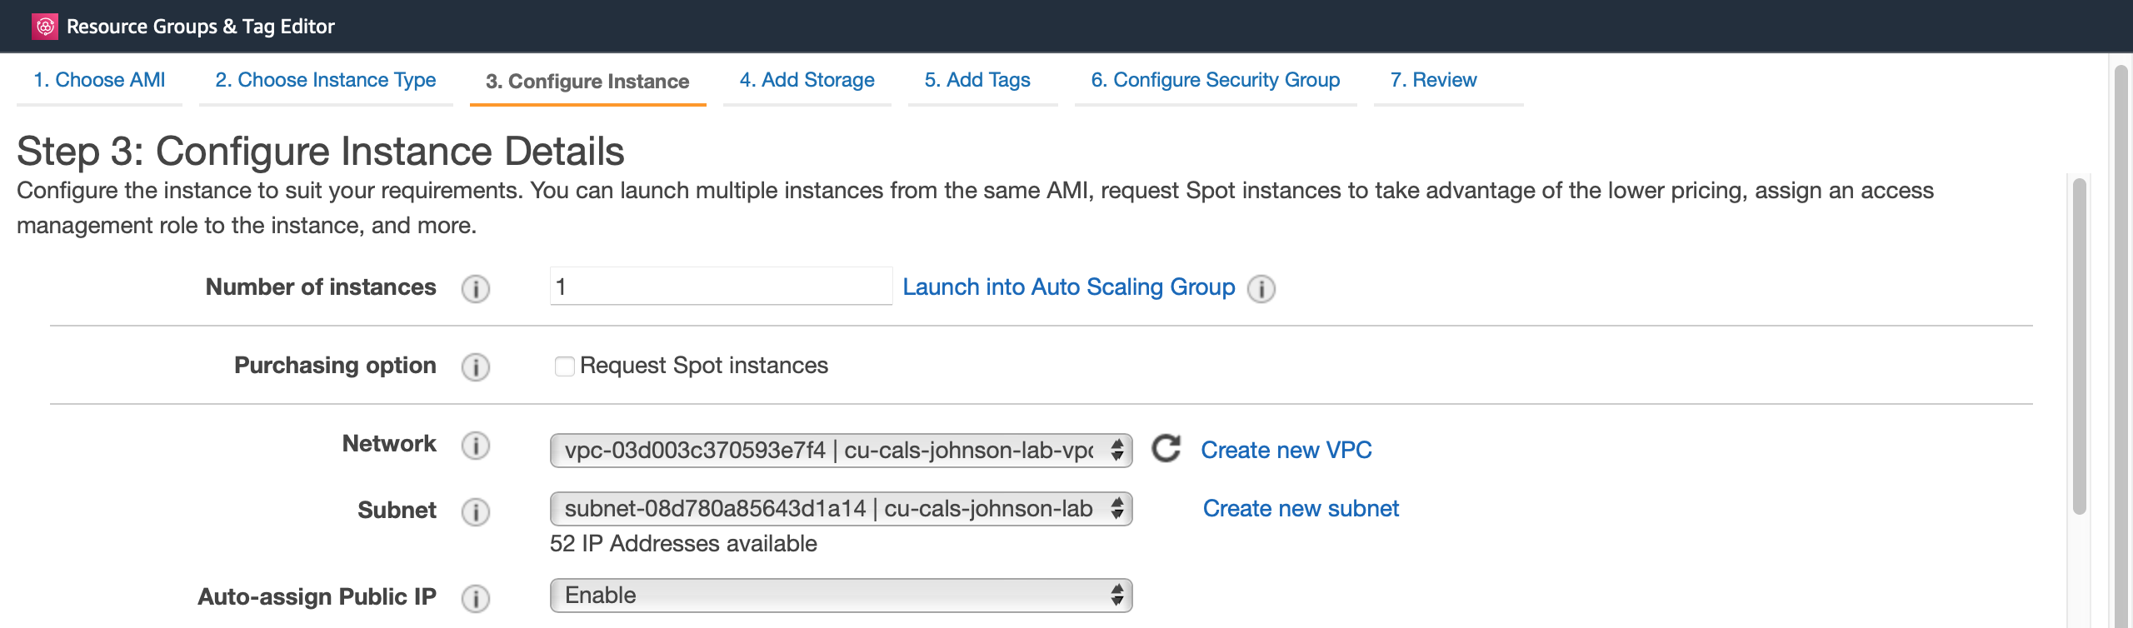Screen dimensions: 2133x628
Task: Refresh the VPC network list
Action: click(1166, 449)
